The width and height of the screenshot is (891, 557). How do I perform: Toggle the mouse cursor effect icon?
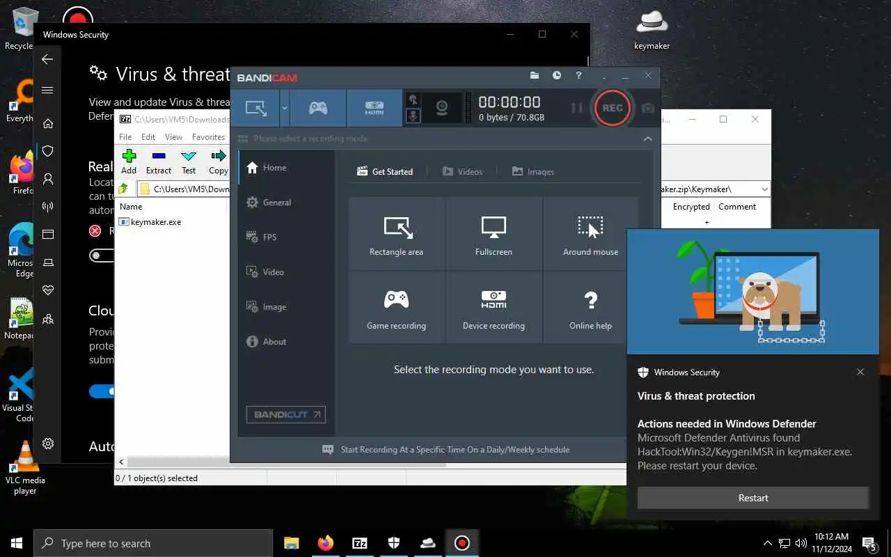(x=413, y=100)
